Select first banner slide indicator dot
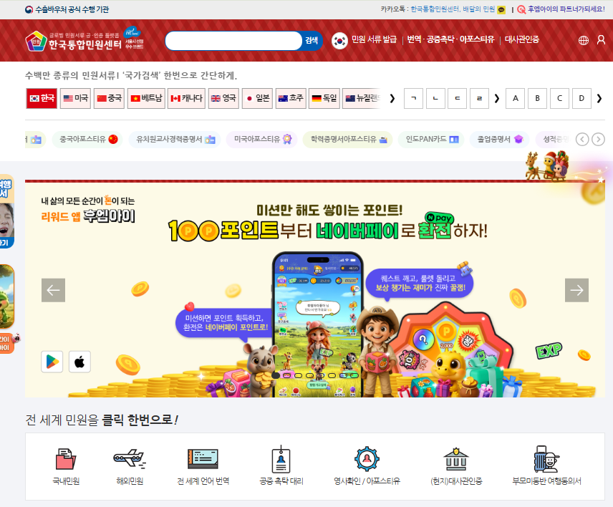613x507 pixels. click(276, 375)
